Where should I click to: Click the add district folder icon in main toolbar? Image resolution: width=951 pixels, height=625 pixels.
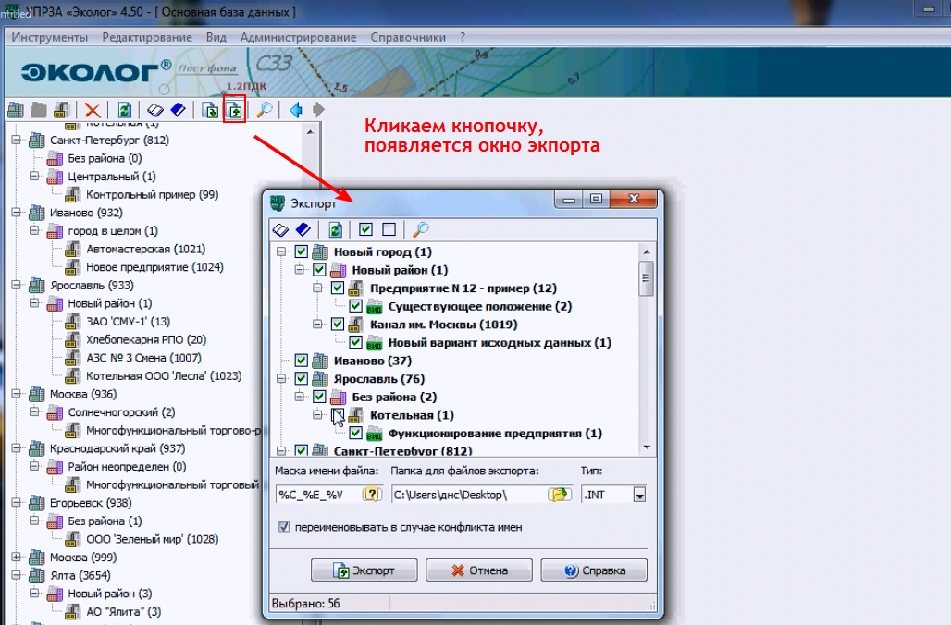39,110
